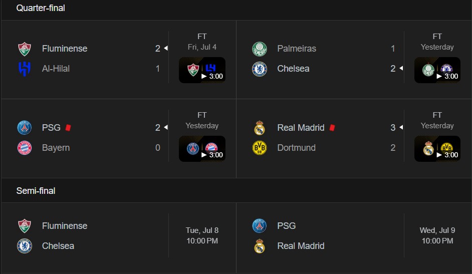
Task: Play the Fluminense vs Al-Hilal highlights video
Action: 202,70
